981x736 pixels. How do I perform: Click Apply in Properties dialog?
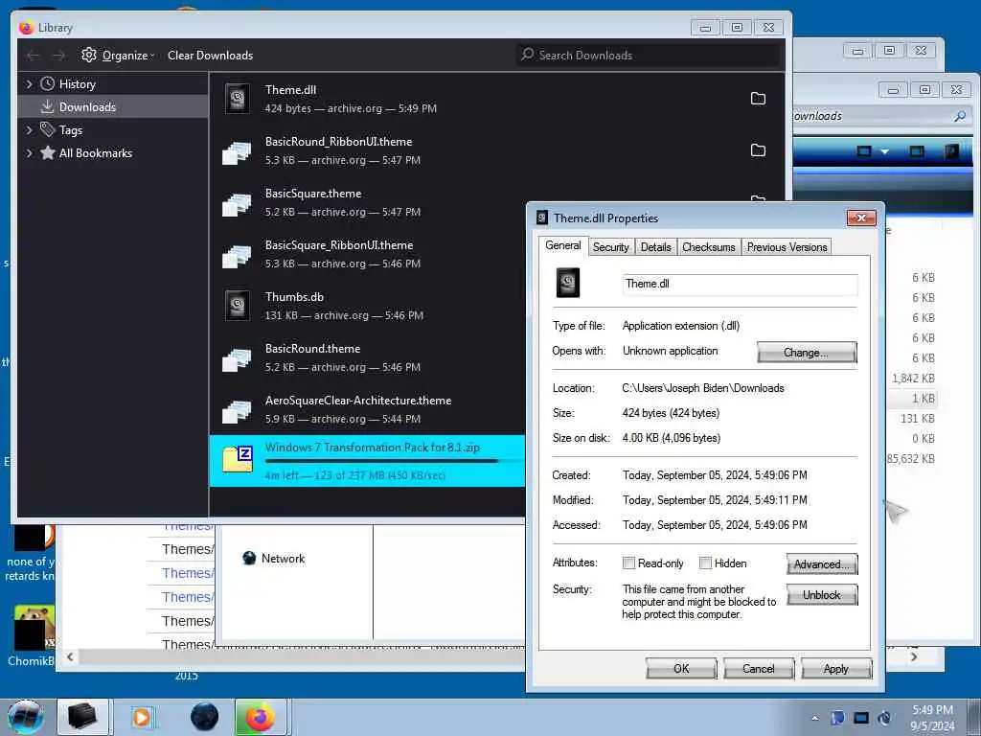(x=835, y=668)
